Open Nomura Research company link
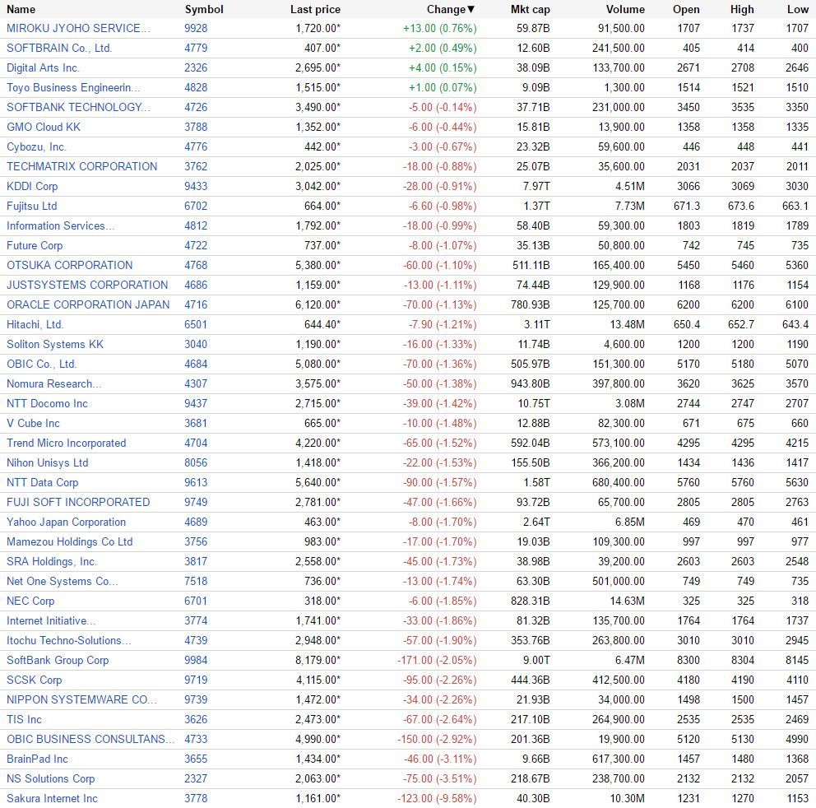Viewport: 816px width, 808px height. [x=54, y=384]
